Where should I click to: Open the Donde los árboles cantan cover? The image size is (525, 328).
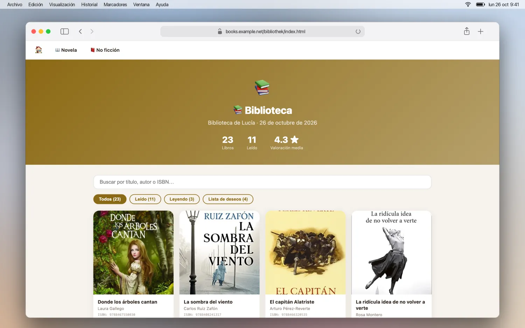click(x=133, y=252)
